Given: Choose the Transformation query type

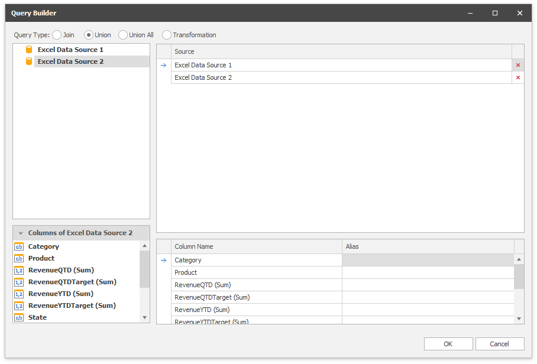Looking at the screenshot, I should click(166, 35).
